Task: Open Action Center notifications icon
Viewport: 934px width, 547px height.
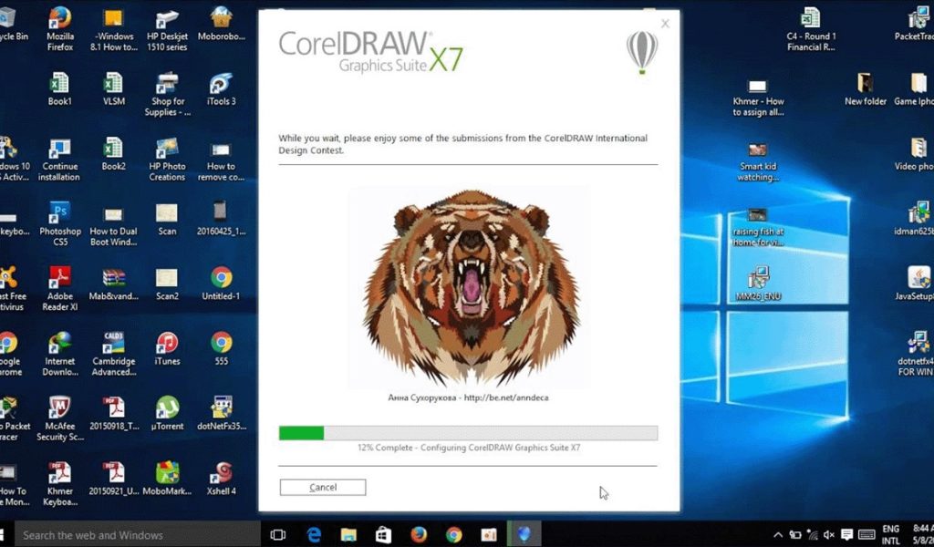Action: [x=846, y=534]
